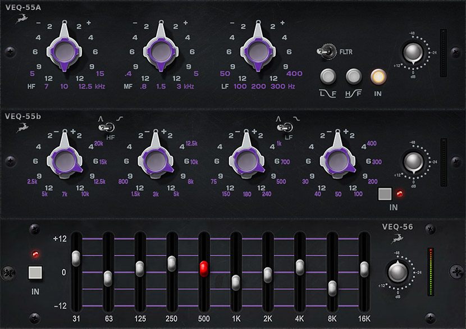
Task: Click the 75–1k band knob on VEQ-55b
Action: [246, 161]
